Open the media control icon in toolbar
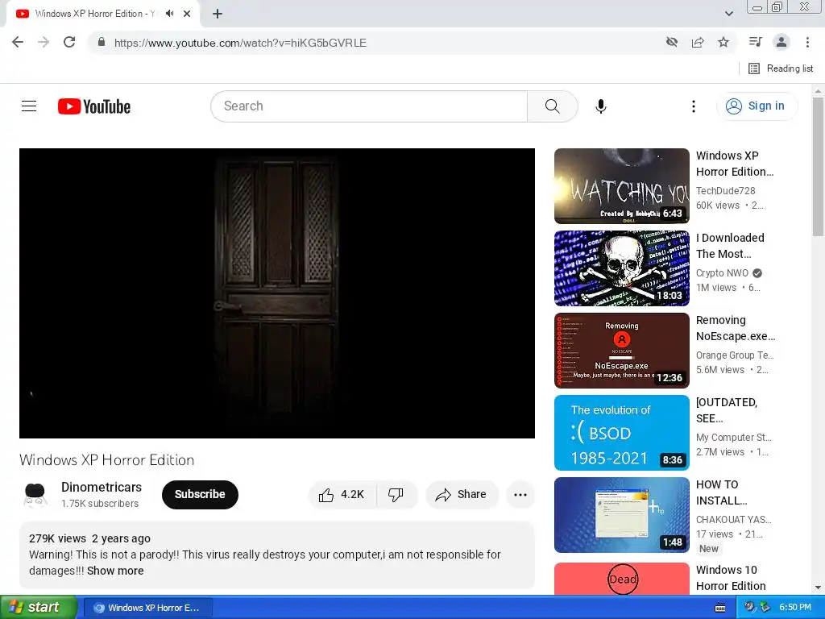The height and width of the screenshot is (619, 825). (755, 42)
